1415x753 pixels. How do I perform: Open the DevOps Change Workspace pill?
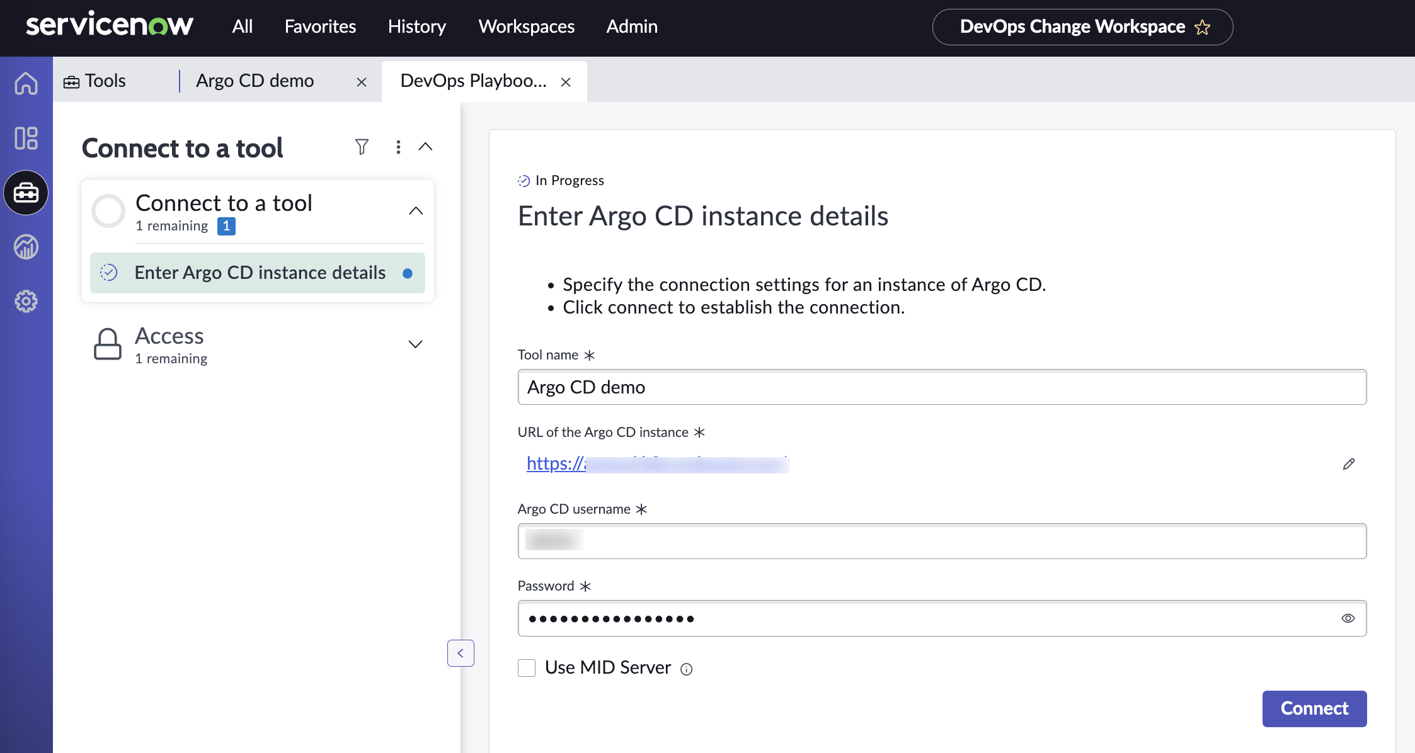1082,27
